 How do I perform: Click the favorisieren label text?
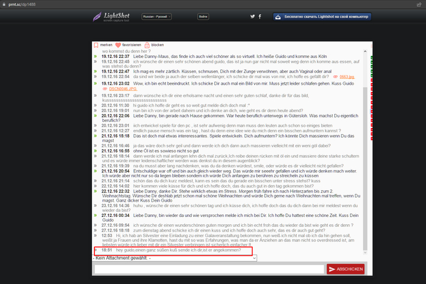pyautogui.click(x=131, y=45)
